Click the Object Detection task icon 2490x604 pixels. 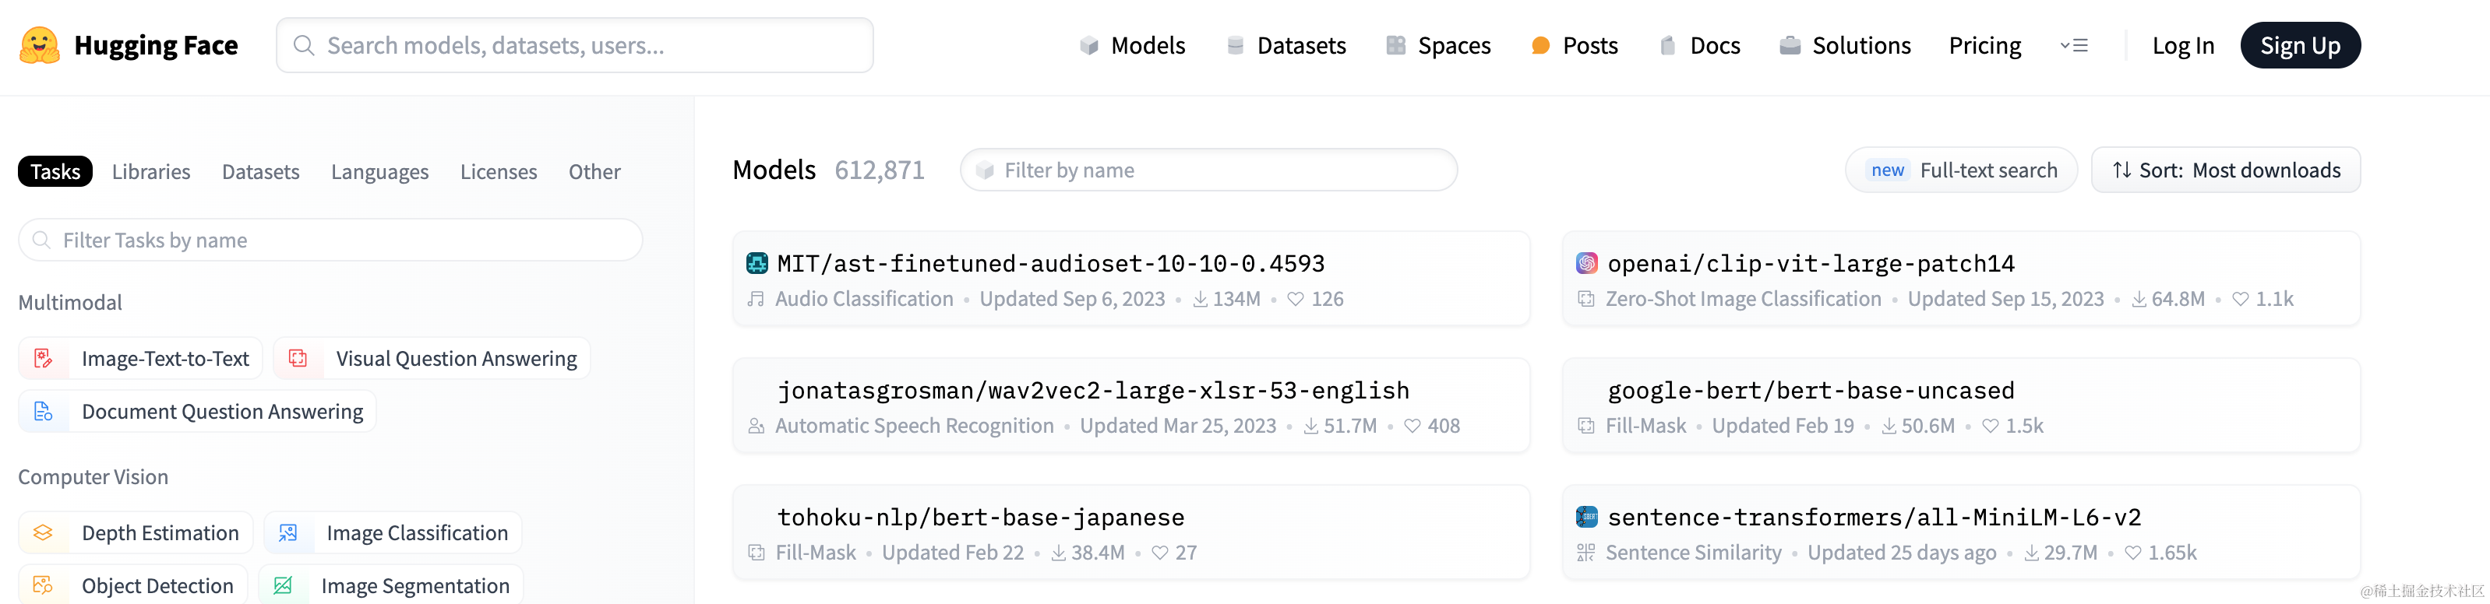coord(44,585)
